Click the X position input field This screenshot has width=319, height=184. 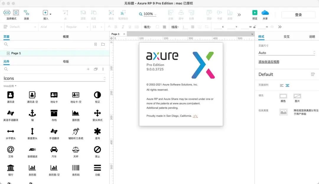(217, 27)
